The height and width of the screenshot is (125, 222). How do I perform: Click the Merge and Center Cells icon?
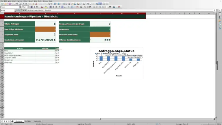tap(72, 7)
